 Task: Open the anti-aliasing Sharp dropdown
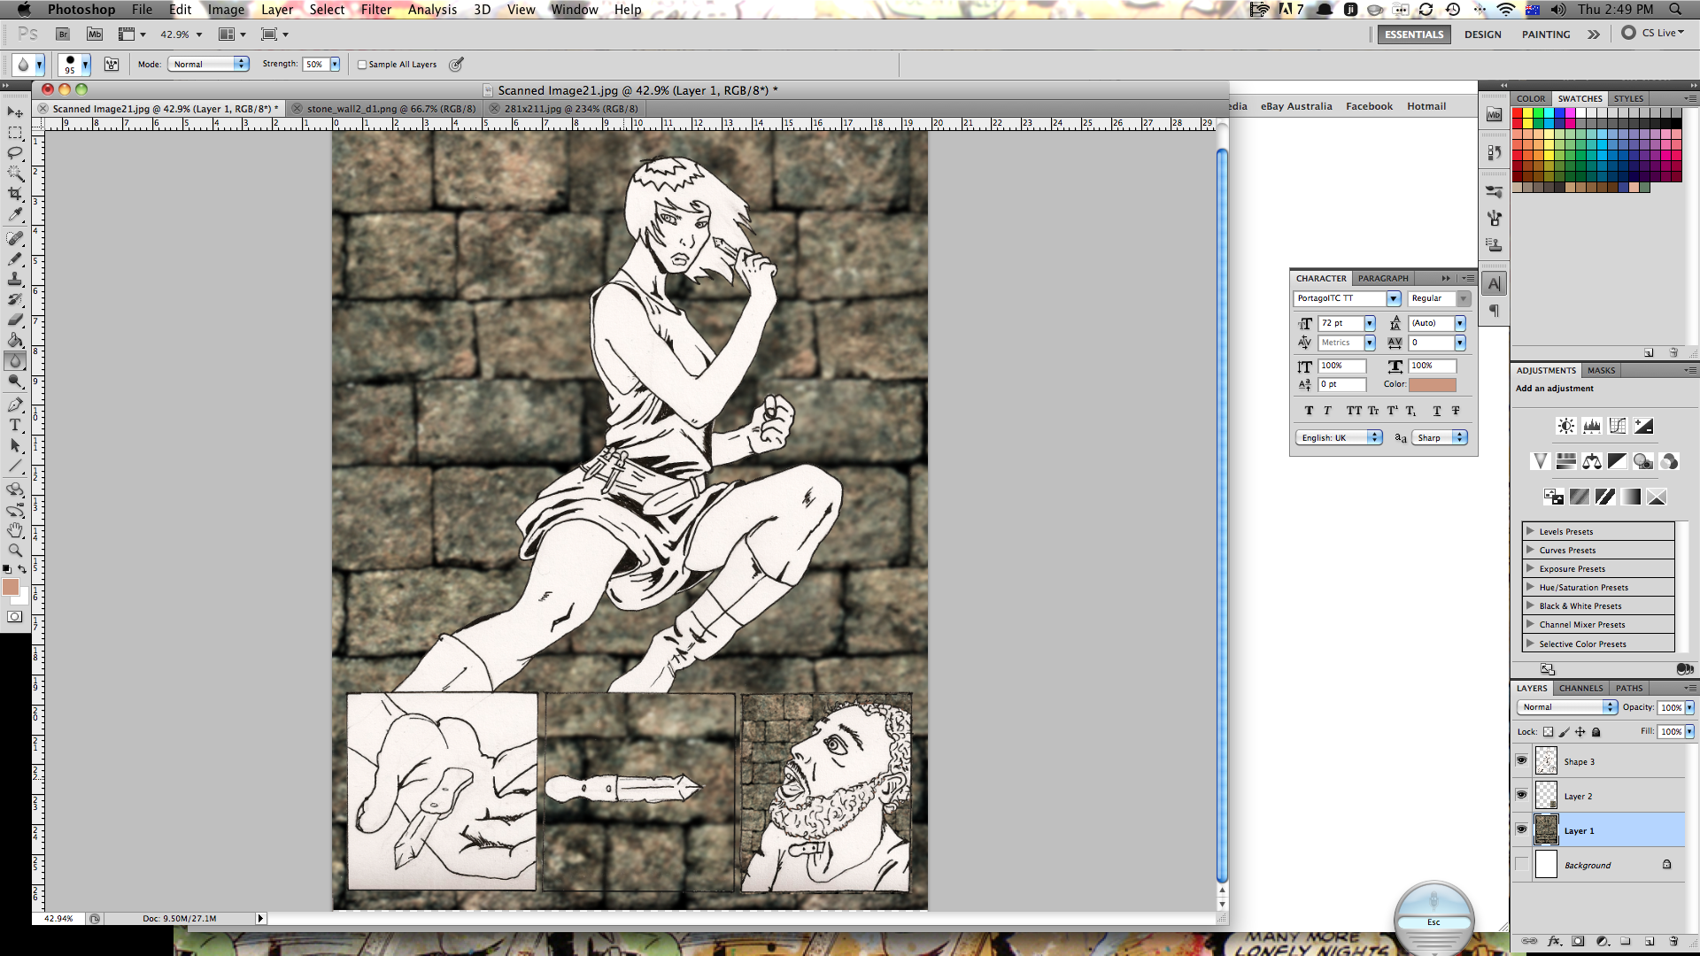[1440, 437]
